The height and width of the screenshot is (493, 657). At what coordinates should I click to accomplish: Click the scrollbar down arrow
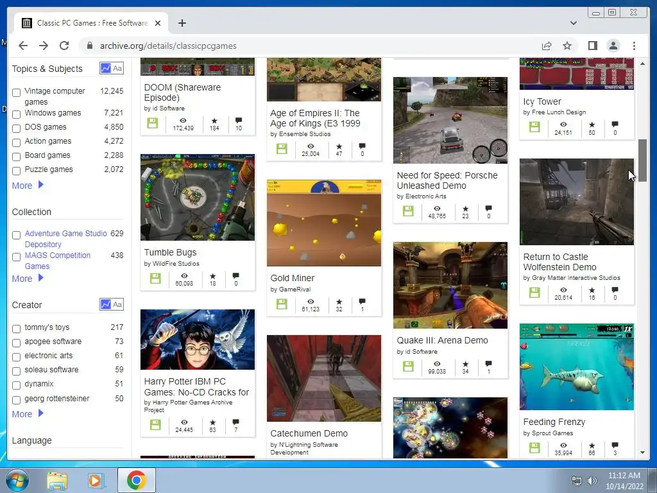(x=642, y=453)
